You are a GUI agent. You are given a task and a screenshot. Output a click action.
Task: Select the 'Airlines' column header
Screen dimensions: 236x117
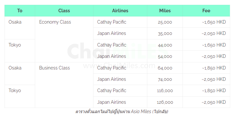[x=120, y=11]
